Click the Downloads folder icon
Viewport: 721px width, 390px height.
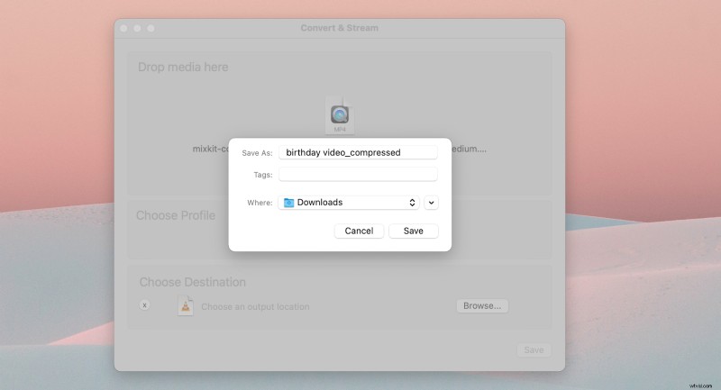coord(288,203)
